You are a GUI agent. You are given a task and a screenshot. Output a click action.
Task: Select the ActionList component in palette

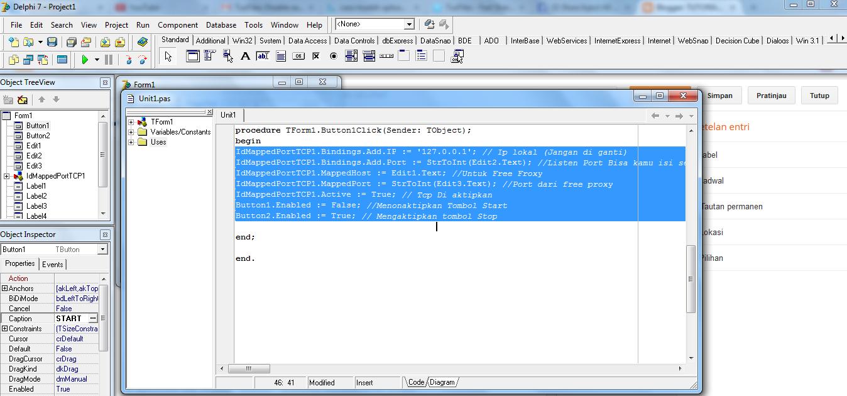456,56
